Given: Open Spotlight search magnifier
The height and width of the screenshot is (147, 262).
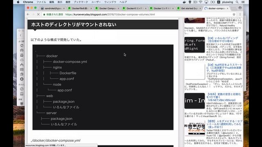Looking at the screenshot, I should pos(237,2).
